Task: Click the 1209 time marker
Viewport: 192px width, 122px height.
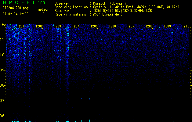Action: click(167, 26)
